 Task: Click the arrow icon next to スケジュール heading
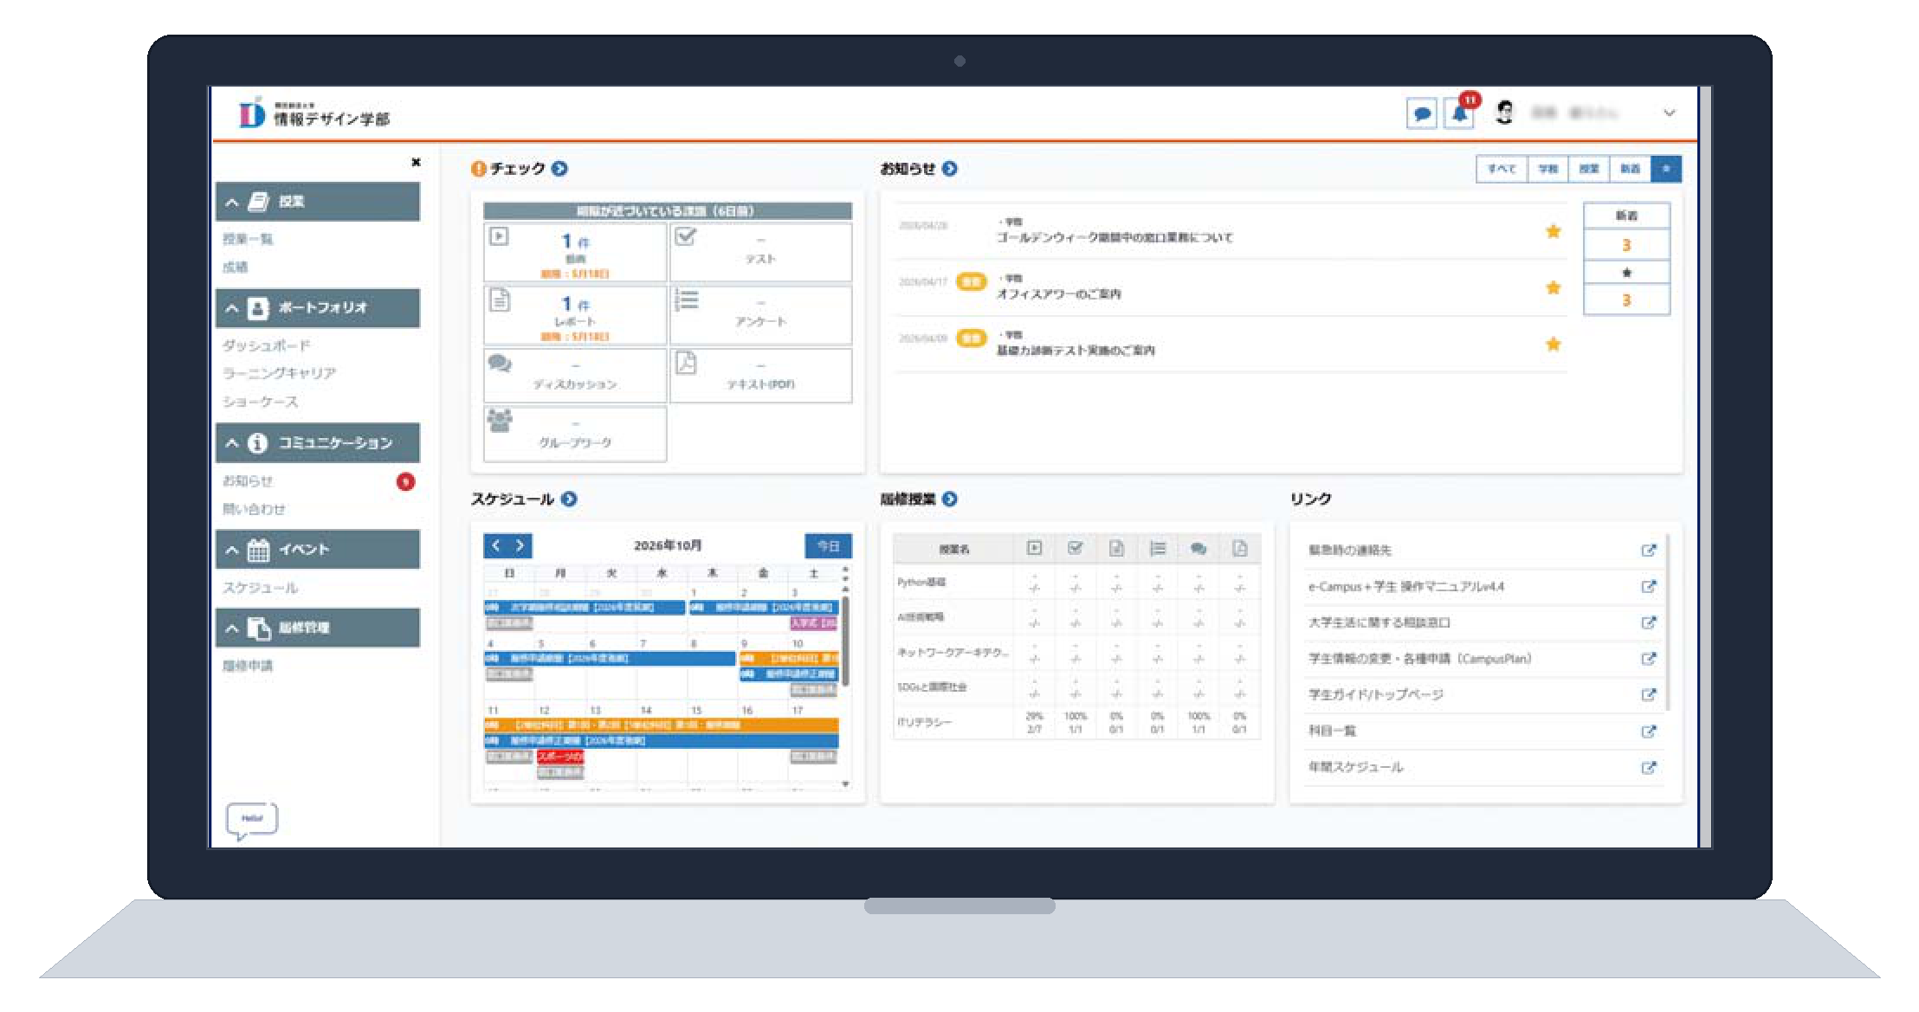click(x=569, y=500)
